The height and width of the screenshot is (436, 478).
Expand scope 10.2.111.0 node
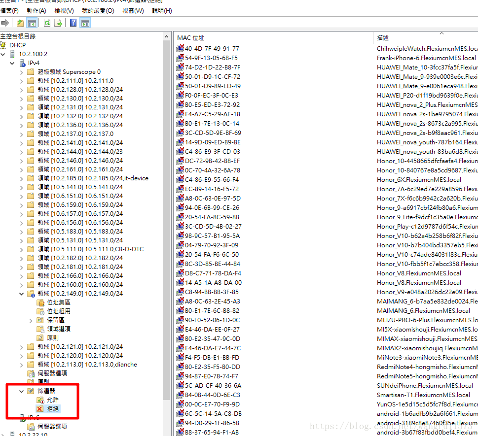21,81
